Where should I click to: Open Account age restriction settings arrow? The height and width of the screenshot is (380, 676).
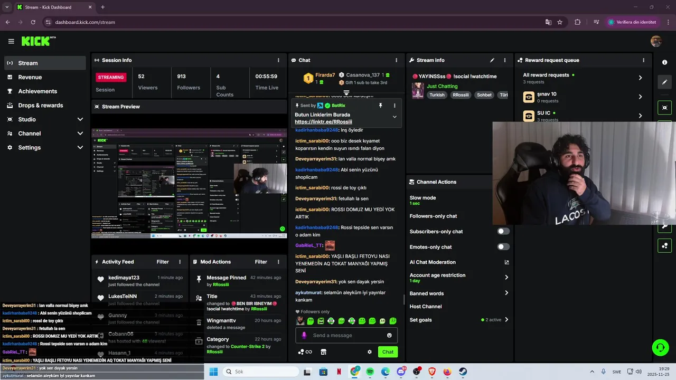click(506, 277)
